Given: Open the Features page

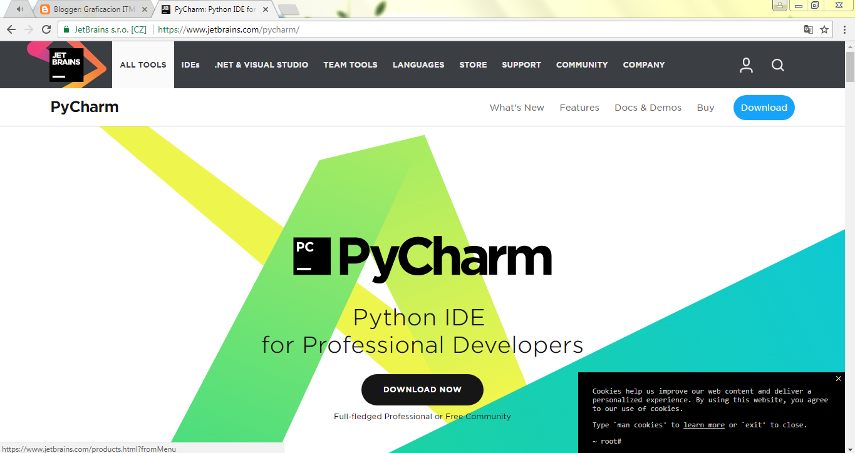Looking at the screenshot, I should click(579, 108).
